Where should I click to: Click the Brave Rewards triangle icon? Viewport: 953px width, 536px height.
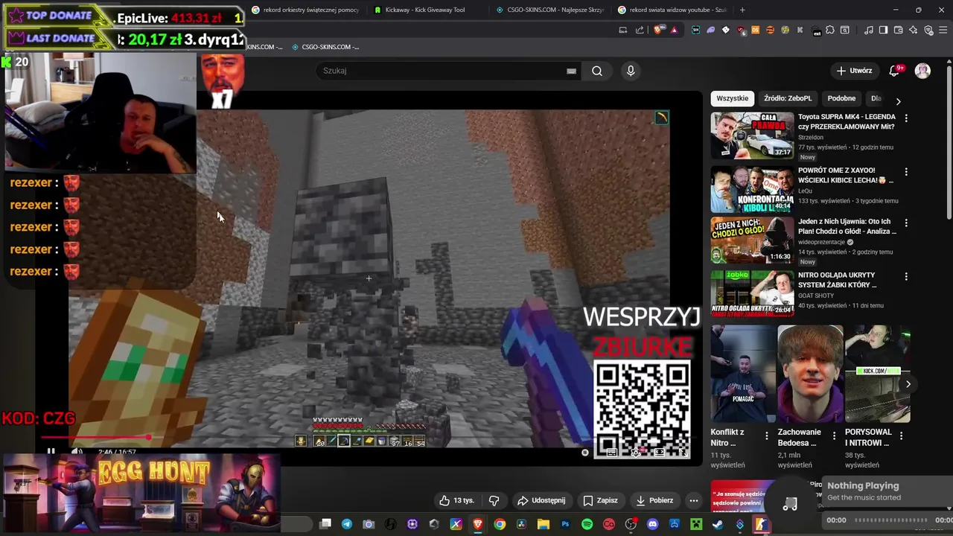coord(674,30)
